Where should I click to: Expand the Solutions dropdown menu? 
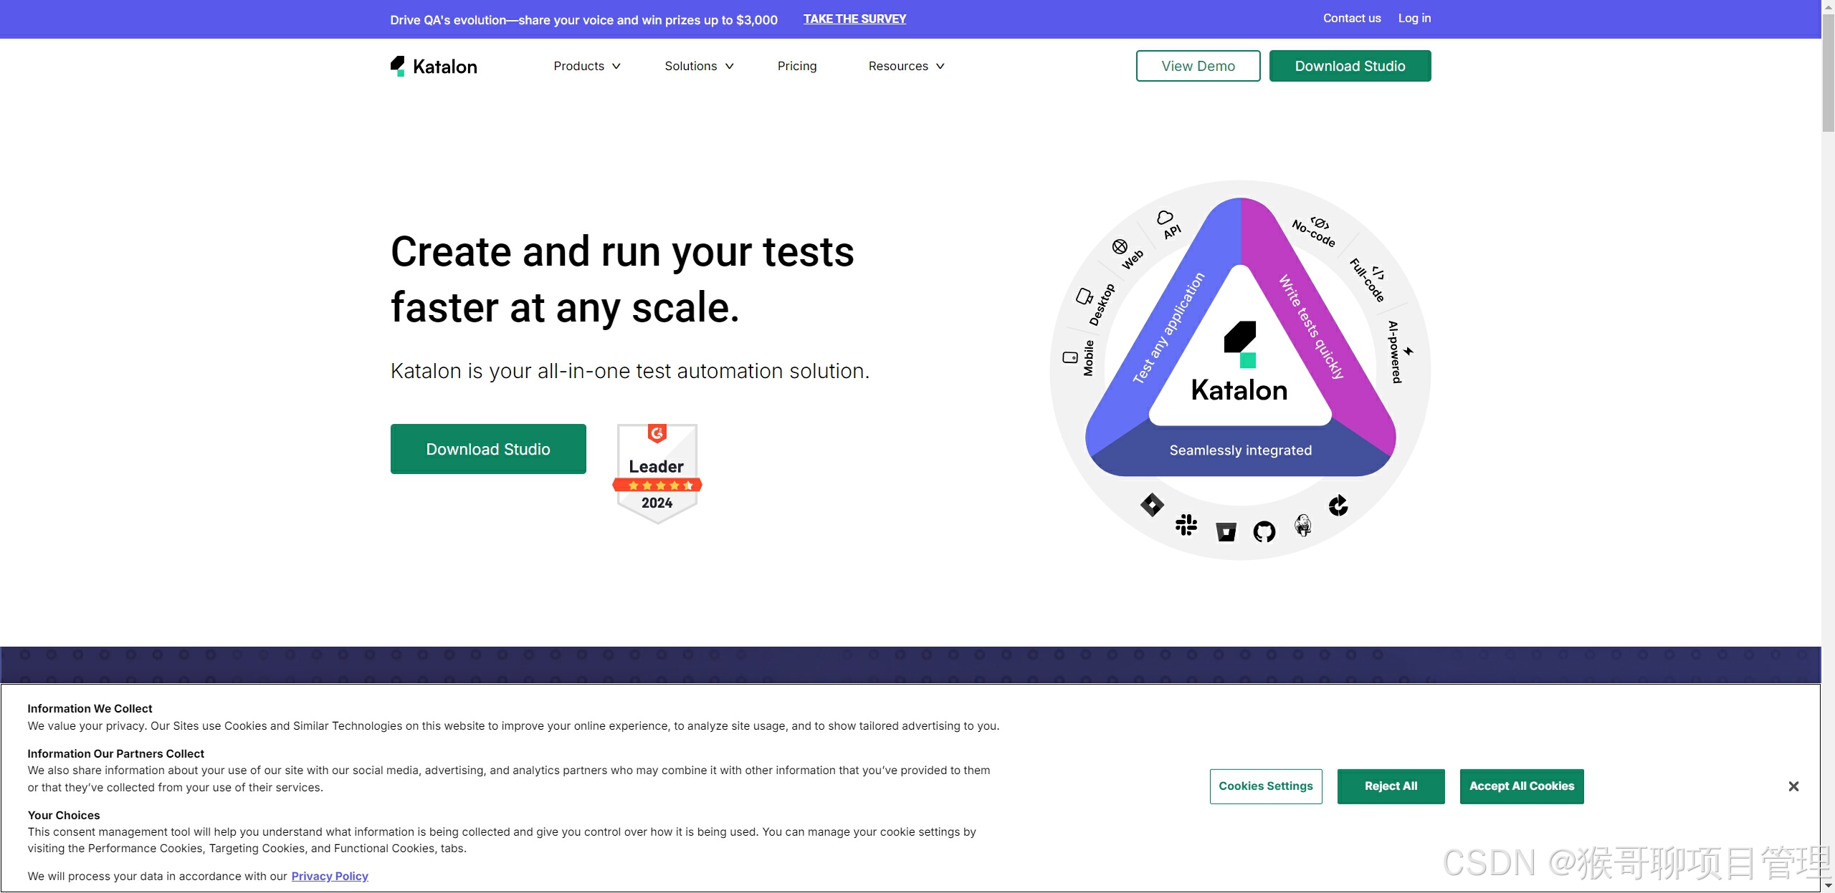point(699,66)
